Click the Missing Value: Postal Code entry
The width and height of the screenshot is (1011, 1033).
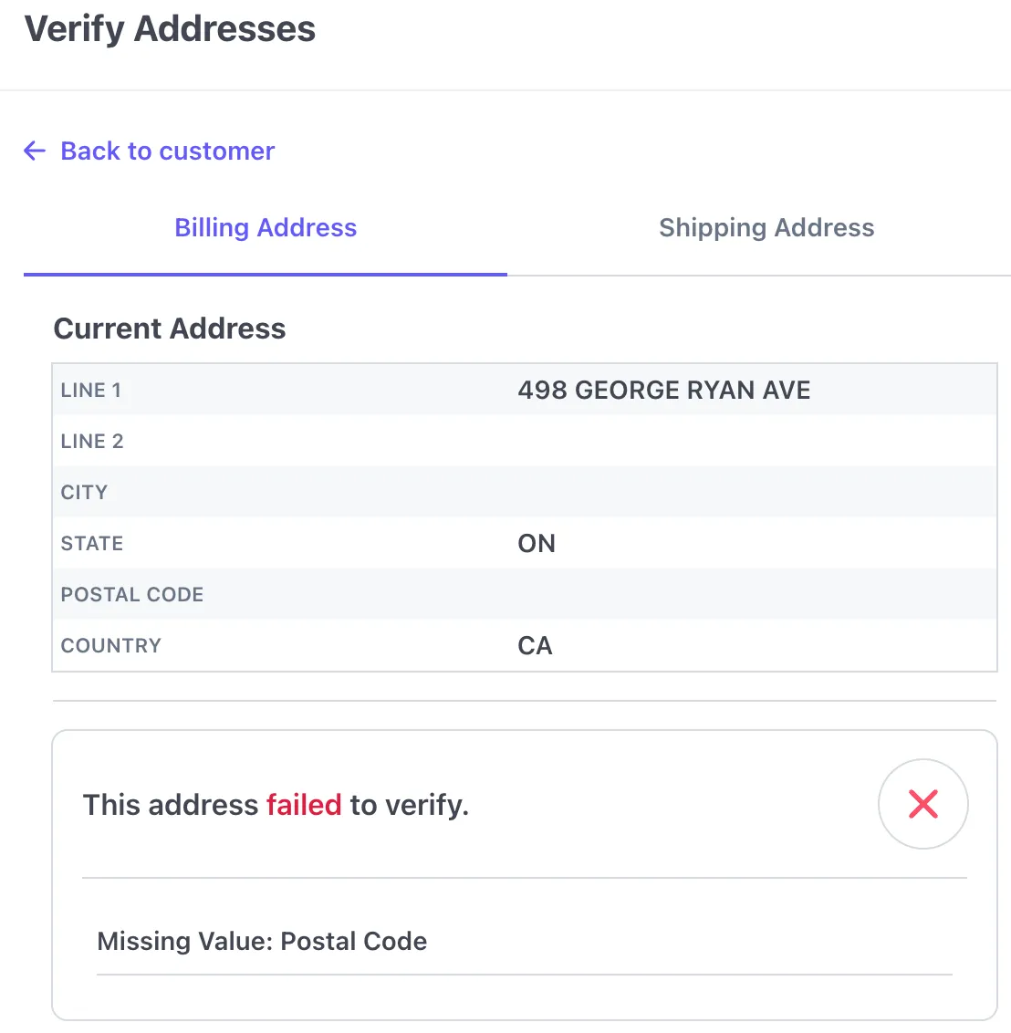pos(263,941)
